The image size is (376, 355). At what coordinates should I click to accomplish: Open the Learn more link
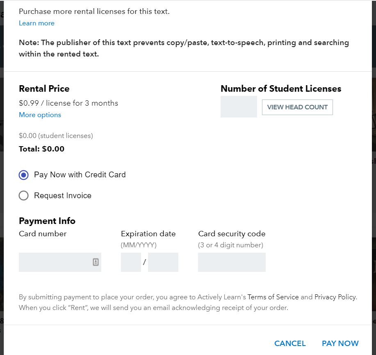tap(36, 23)
